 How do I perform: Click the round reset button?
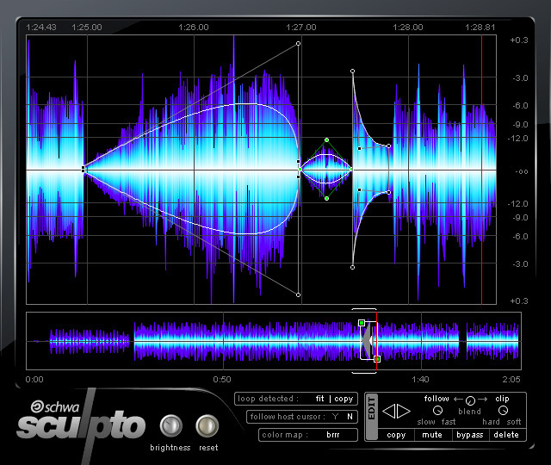207,426
